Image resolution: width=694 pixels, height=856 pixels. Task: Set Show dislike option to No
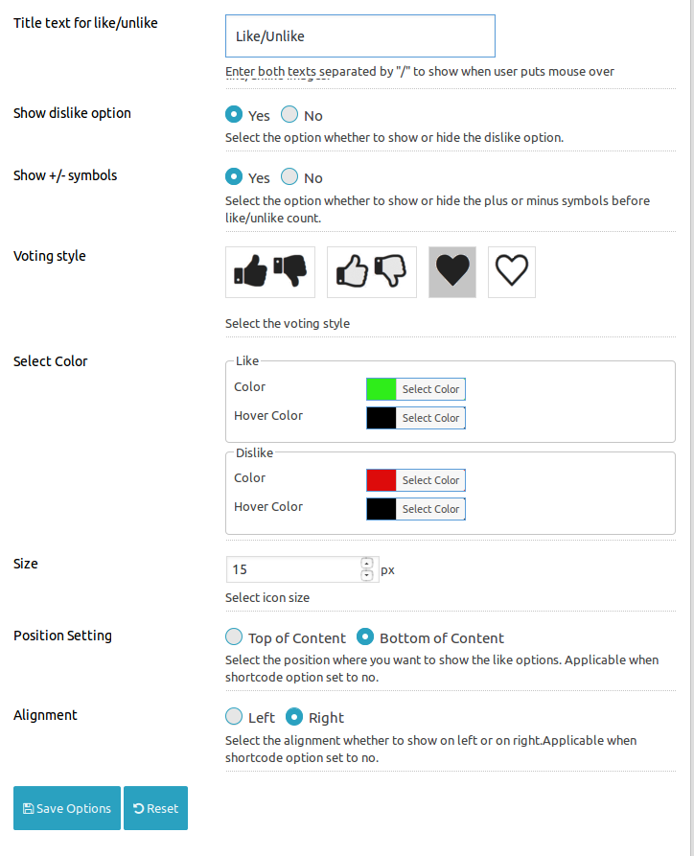point(289,114)
